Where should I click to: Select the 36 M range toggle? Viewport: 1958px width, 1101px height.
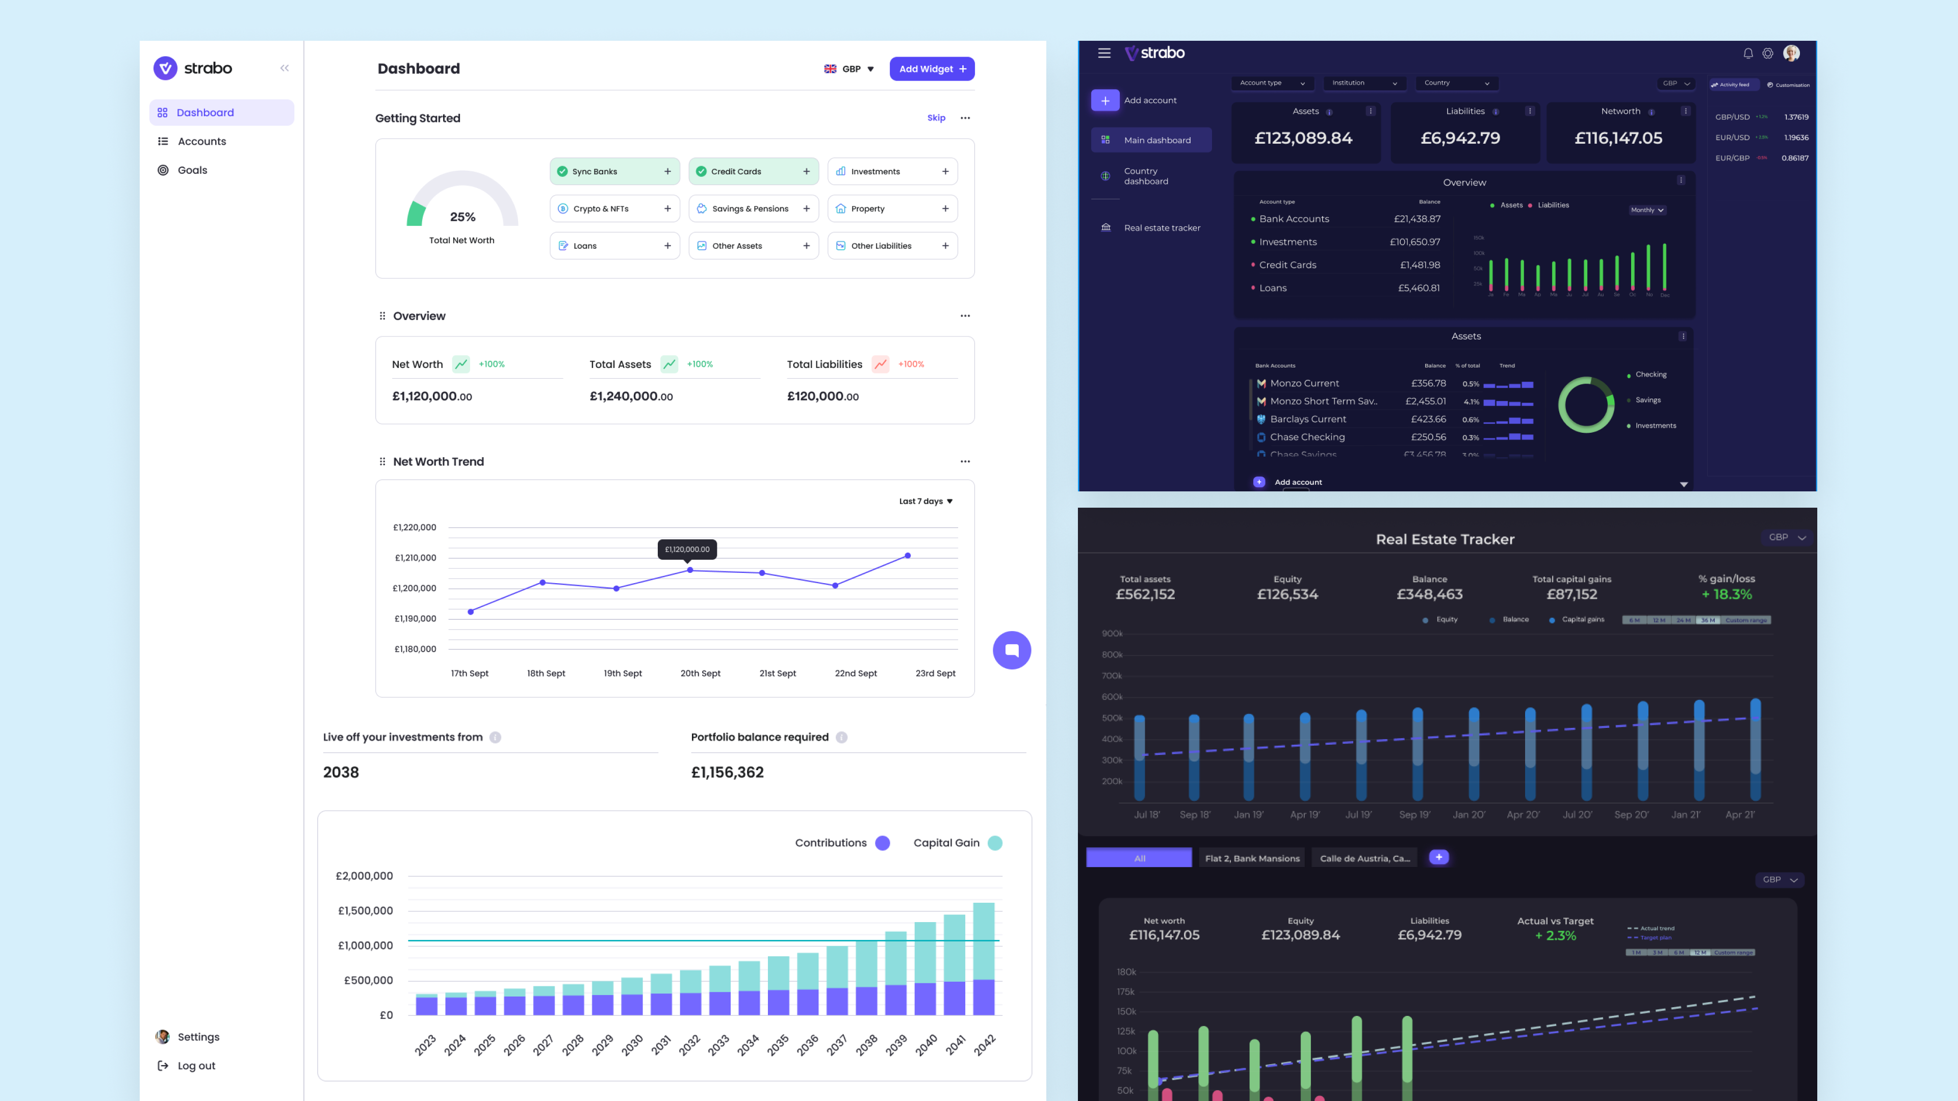(1707, 620)
